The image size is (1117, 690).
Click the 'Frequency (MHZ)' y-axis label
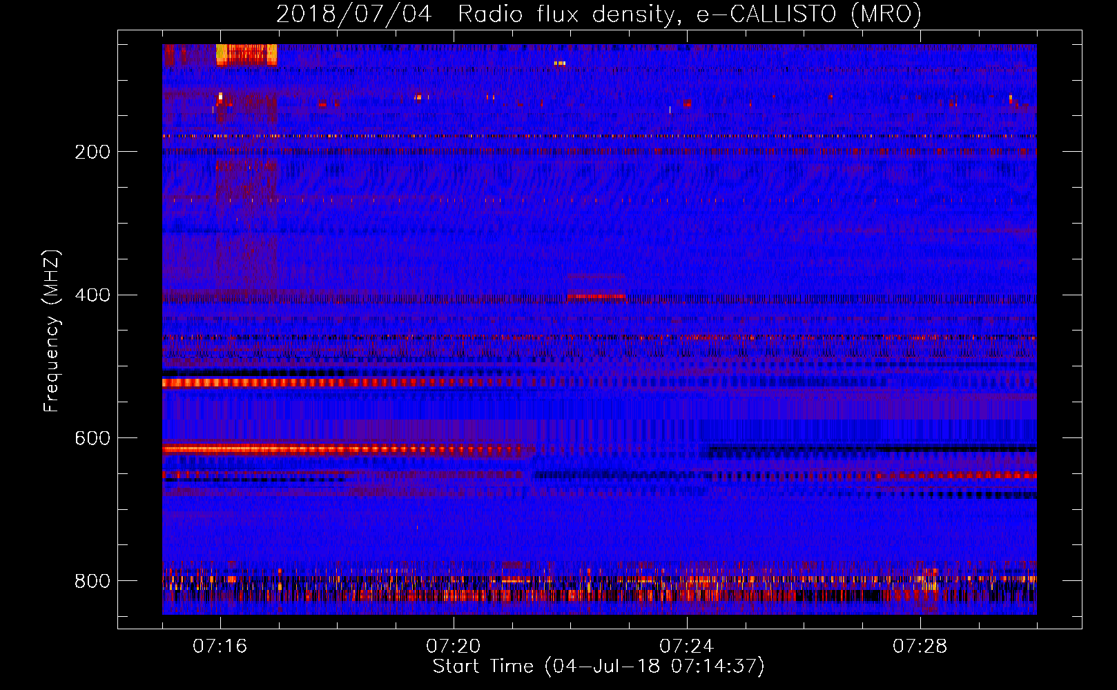51,331
